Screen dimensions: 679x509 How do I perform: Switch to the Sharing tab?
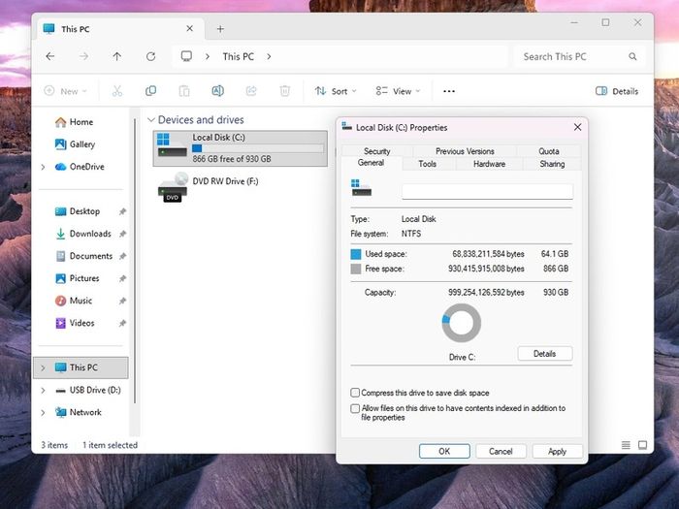pos(552,164)
